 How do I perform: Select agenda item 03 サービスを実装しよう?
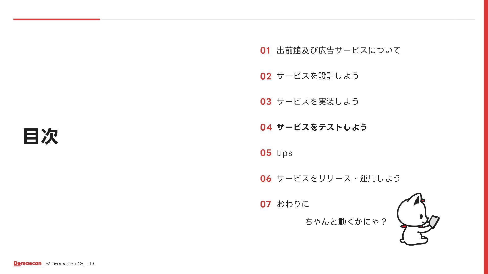pos(310,101)
